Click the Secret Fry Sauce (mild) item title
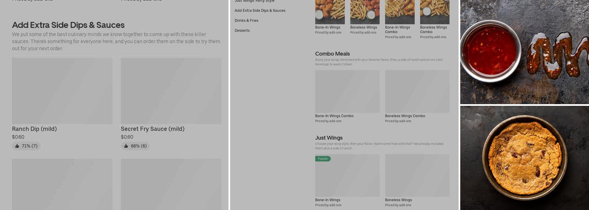Screen dimensions: 589x210 pos(153,129)
